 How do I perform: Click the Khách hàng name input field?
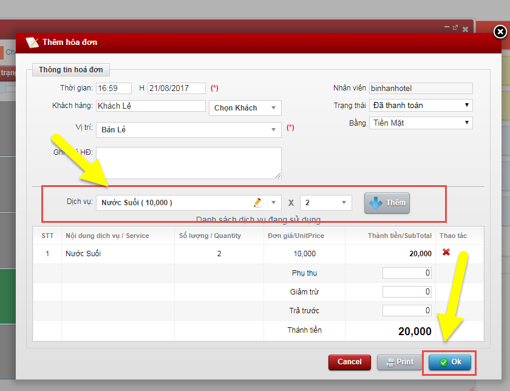151,106
